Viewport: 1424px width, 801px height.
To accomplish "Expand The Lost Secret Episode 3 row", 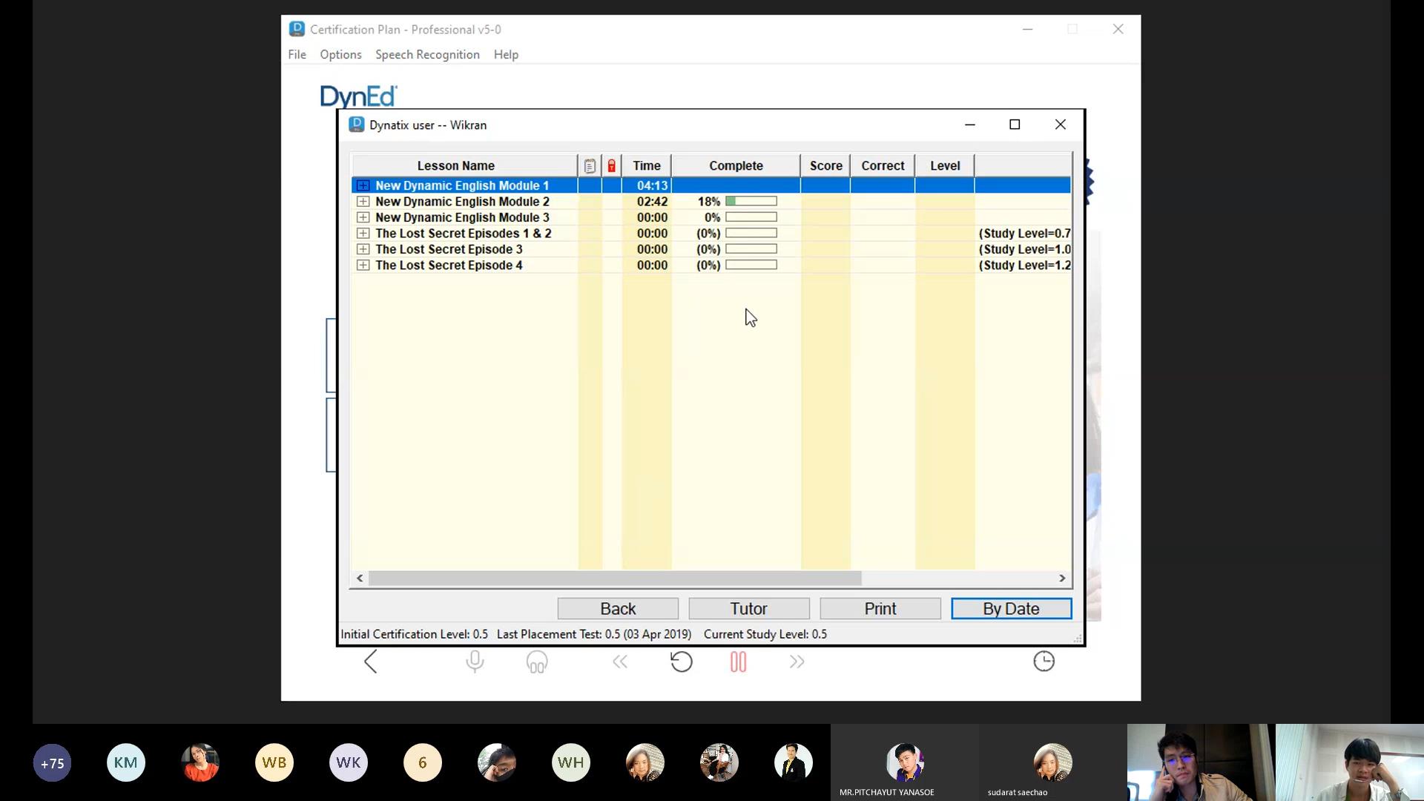I will click(363, 249).
